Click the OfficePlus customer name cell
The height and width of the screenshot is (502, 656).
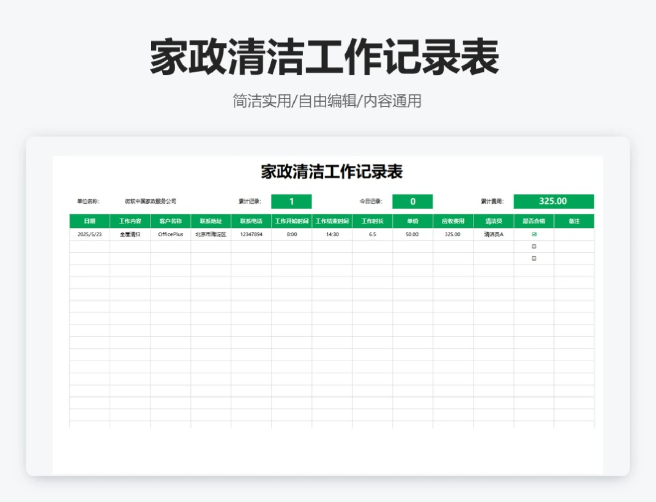pos(170,235)
